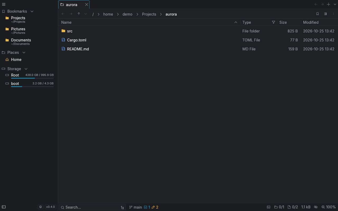This screenshot has width=338, height=211.
Task: Toggle hidden files eye icon
Action: click(x=316, y=207)
